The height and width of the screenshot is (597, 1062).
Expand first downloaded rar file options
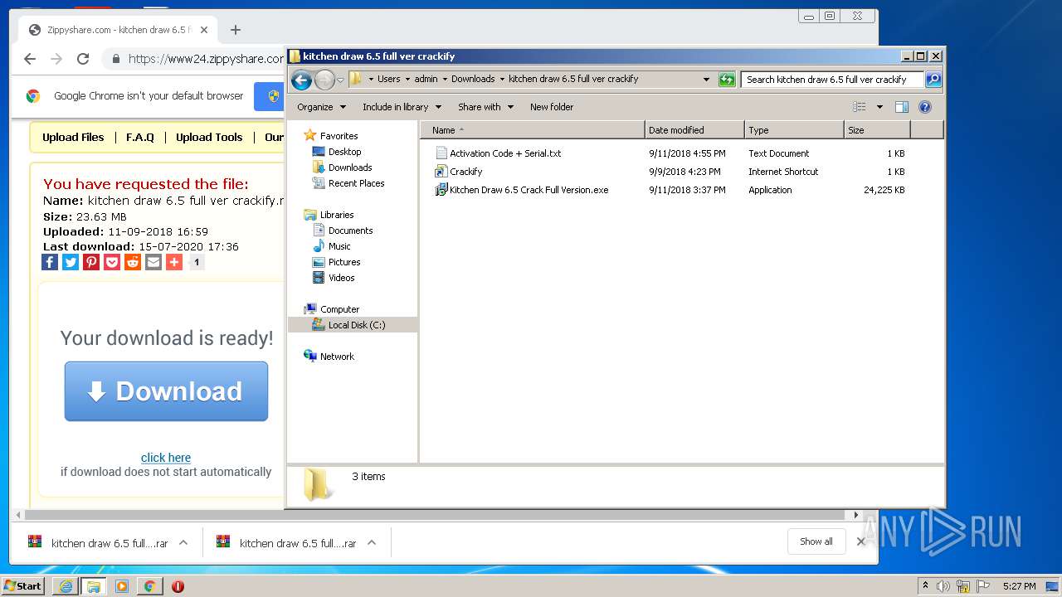[x=183, y=543]
